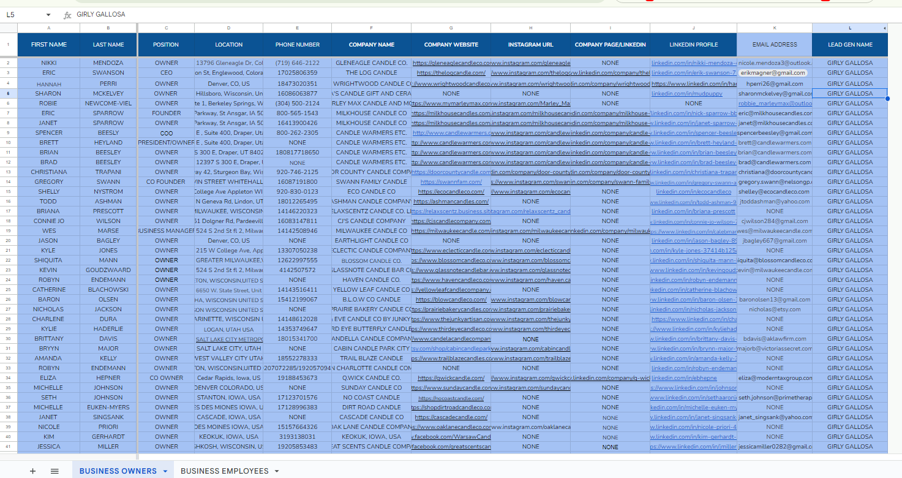Open the thelogcandle.com website link
The width and height of the screenshot is (902, 478).
point(451,73)
